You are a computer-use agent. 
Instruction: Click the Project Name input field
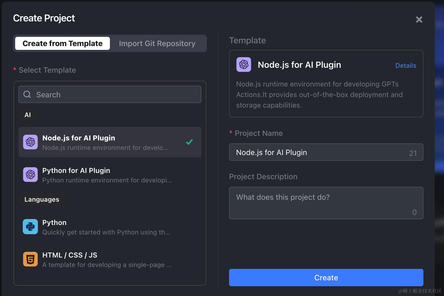pos(319,152)
